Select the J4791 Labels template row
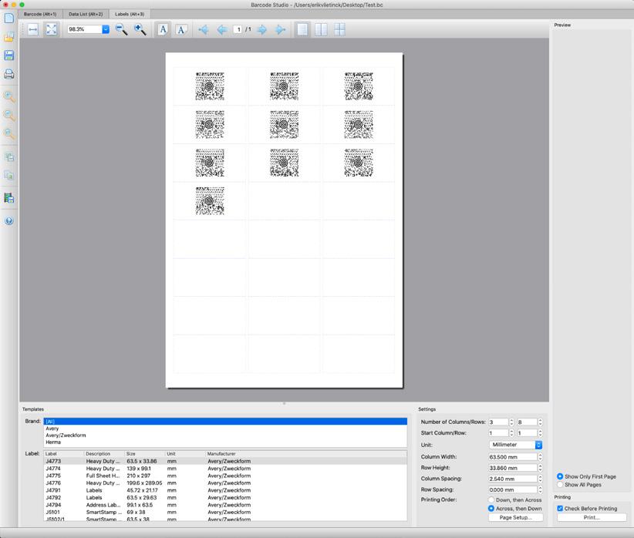Screen dimensions: 634x538 pyautogui.click(x=225, y=490)
